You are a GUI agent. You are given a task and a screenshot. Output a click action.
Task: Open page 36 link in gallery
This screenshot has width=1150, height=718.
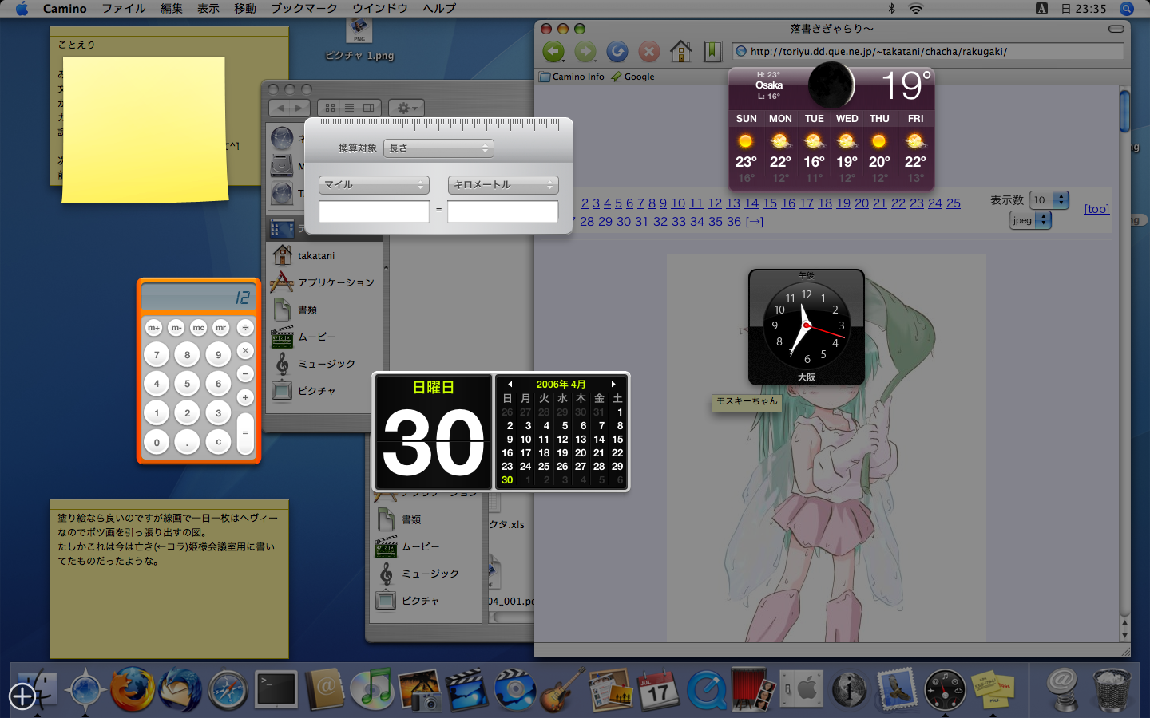[x=734, y=222]
